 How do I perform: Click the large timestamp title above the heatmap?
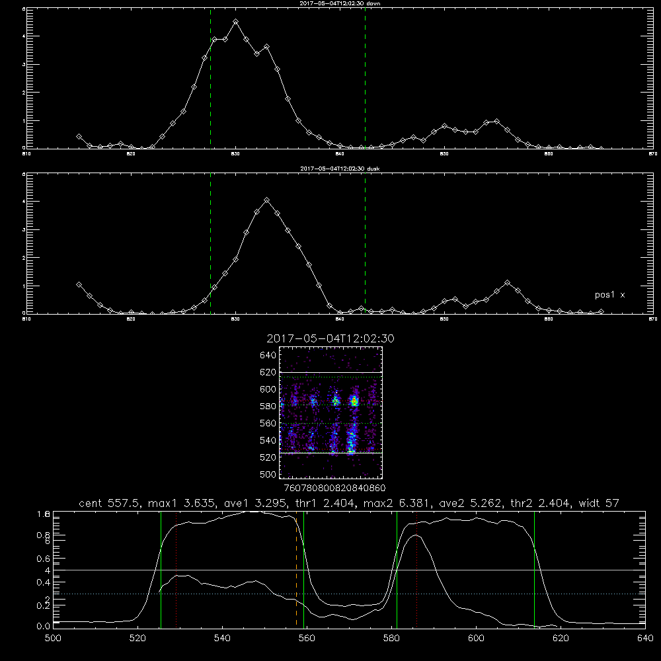(330, 338)
